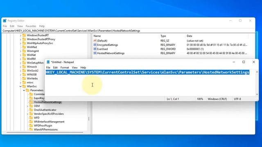Click the WlanSvc folder icon
The width and height of the screenshot is (262, 147).
[x=24, y=86]
